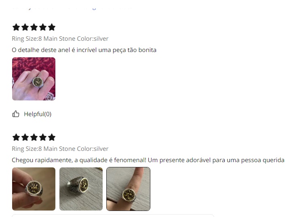Open the ring photo with red carpet background
Screen dimensions: 291x217
pyautogui.click(x=34, y=79)
